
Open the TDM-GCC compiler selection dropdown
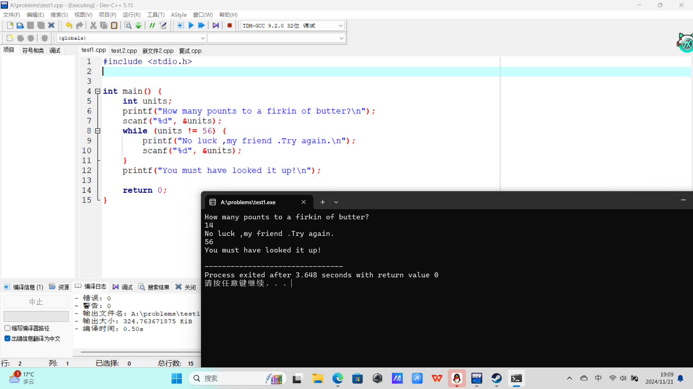click(340, 26)
